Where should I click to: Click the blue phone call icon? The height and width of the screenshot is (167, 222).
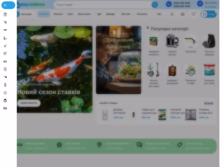pos(169,4)
